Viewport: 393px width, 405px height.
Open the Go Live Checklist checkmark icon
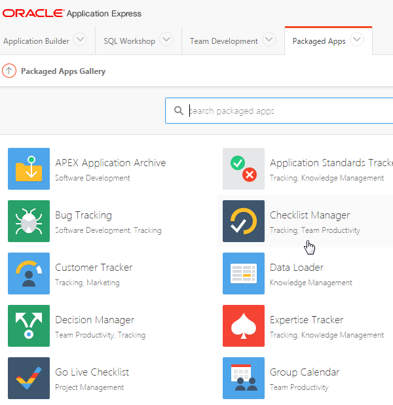pos(29,378)
